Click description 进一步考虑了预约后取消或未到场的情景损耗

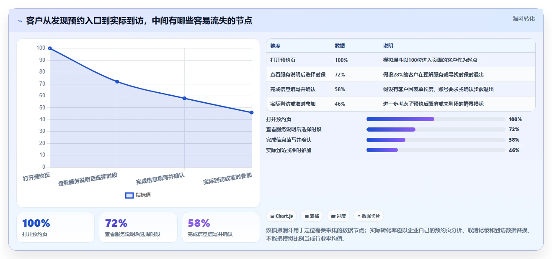[433, 104]
